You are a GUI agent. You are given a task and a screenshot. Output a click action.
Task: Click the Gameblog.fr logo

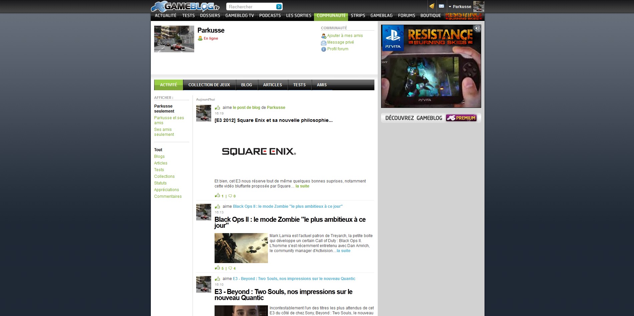(185, 6)
